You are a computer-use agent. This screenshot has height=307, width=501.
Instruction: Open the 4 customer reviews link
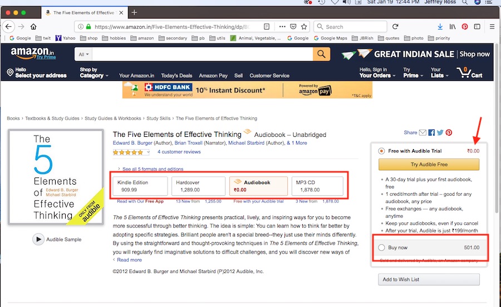(x=179, y=152)
